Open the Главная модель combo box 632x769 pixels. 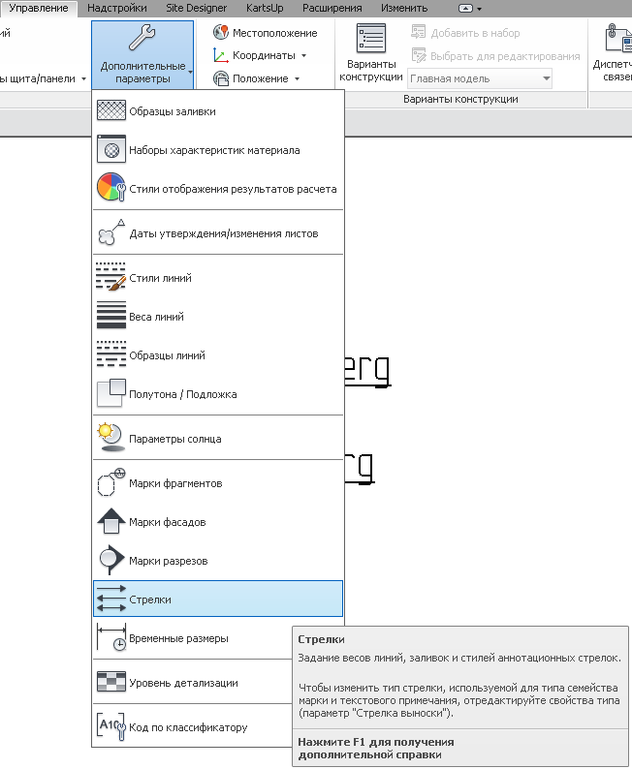480,78
